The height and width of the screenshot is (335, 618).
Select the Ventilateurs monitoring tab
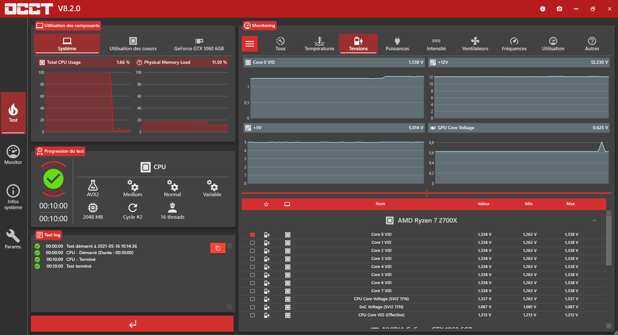(x=475, y=44)
